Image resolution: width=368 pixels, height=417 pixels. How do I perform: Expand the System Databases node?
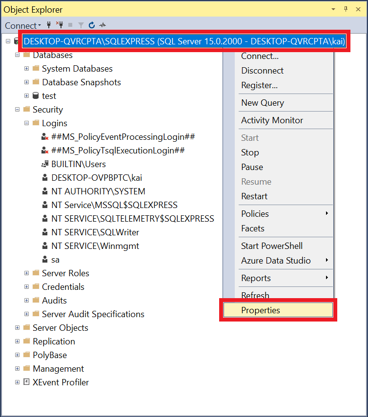(27, 69)
